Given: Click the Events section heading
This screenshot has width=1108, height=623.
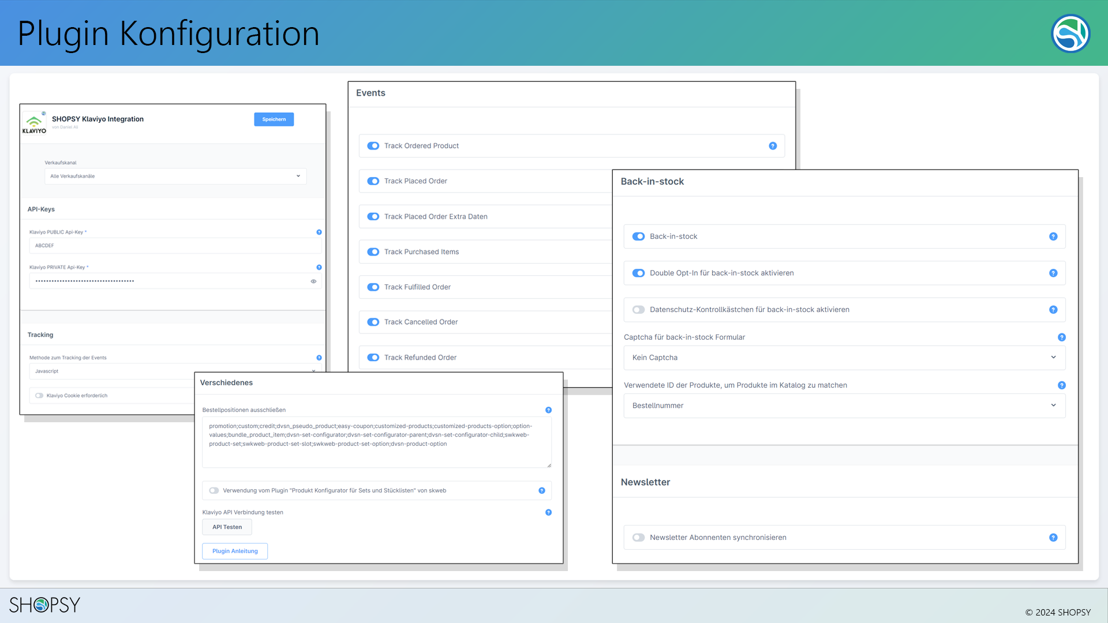Looking at the screenshot, I should pyautogui.click(x=370, y=93).
